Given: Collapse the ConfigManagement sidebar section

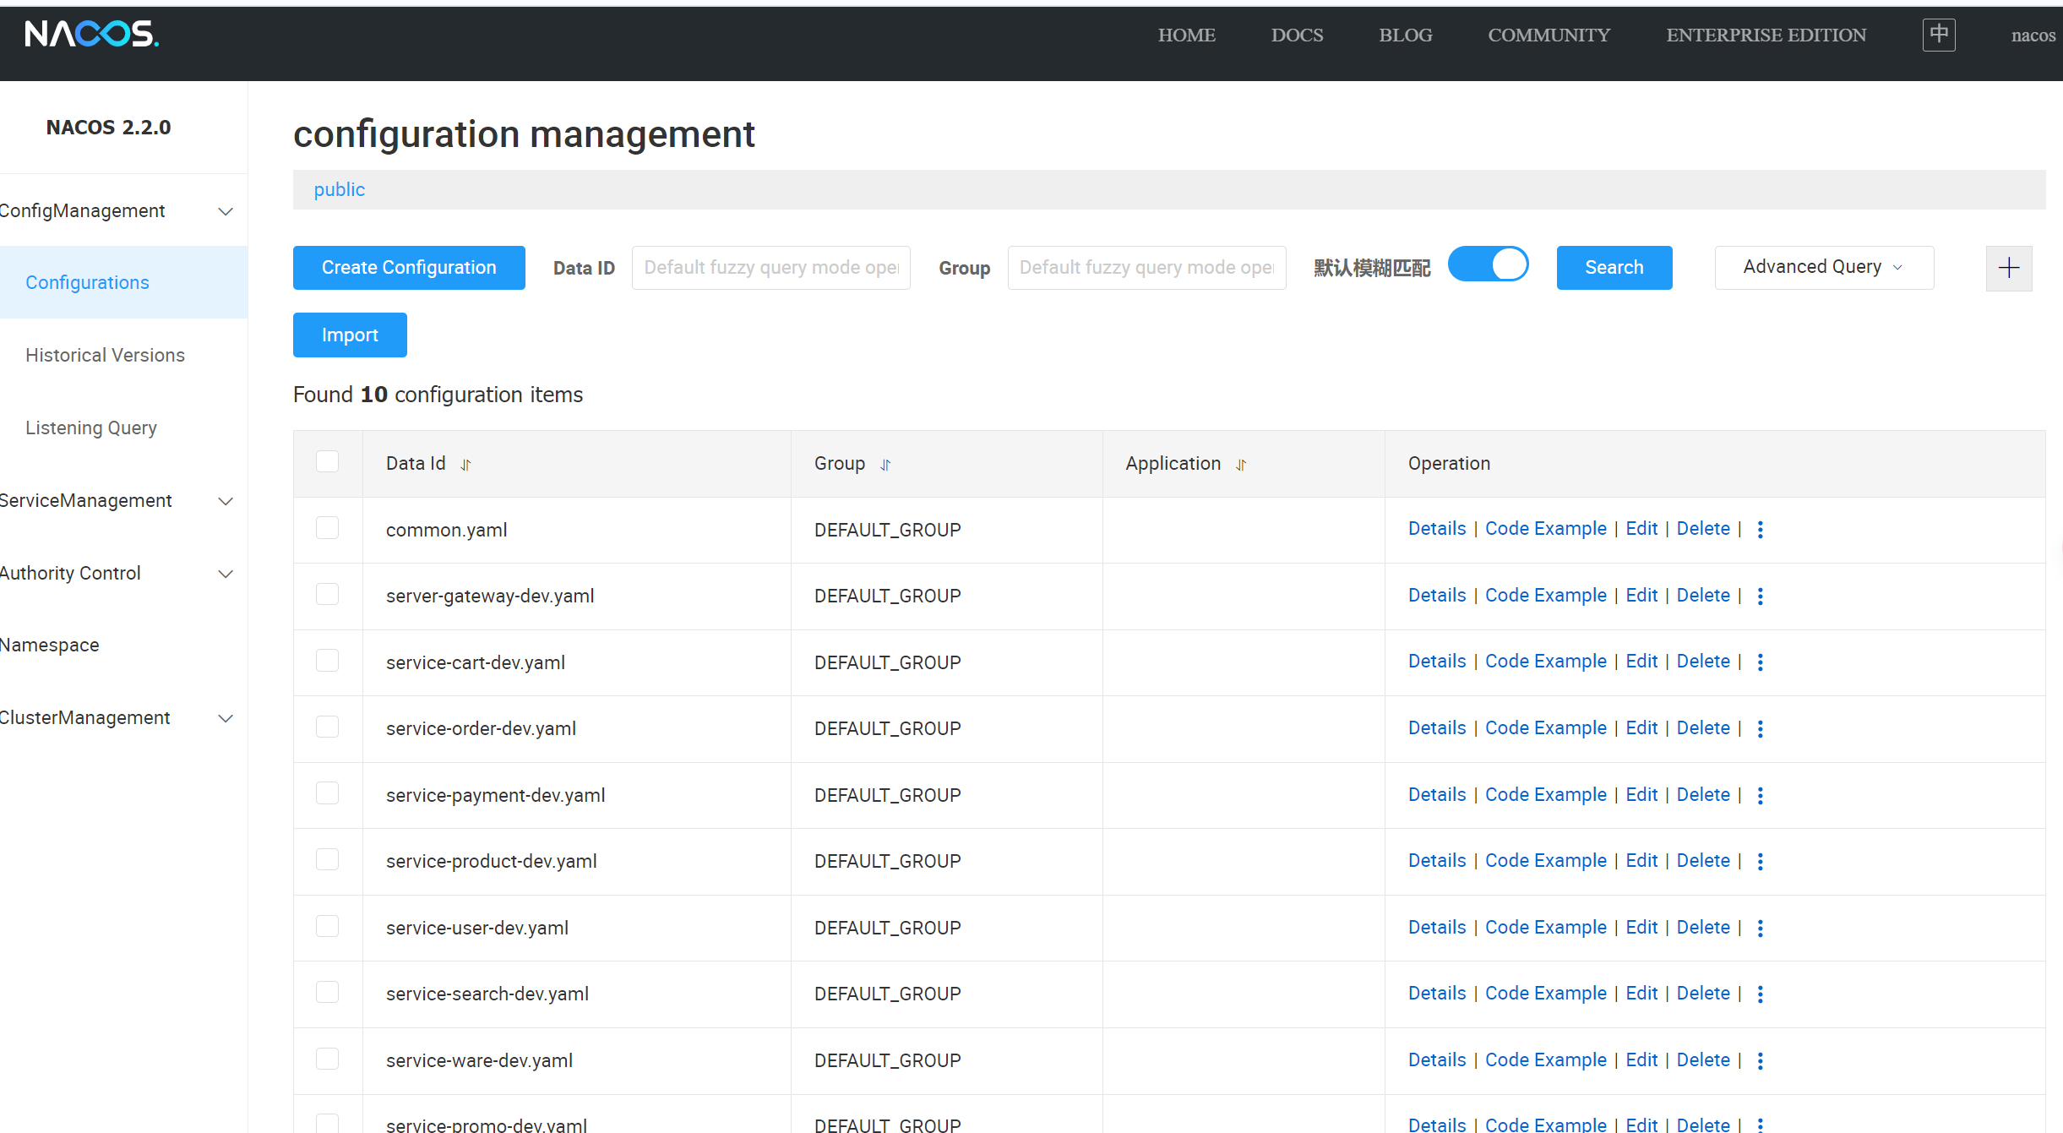Looking at the screenshot, I should 226,211.
